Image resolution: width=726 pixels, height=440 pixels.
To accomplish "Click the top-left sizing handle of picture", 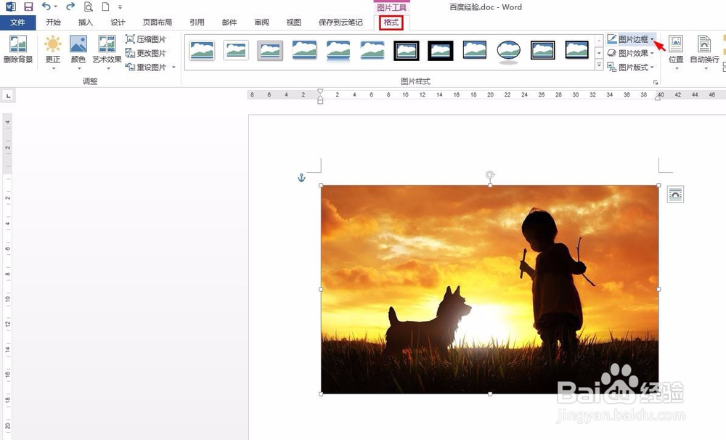I will coord(322,185).
